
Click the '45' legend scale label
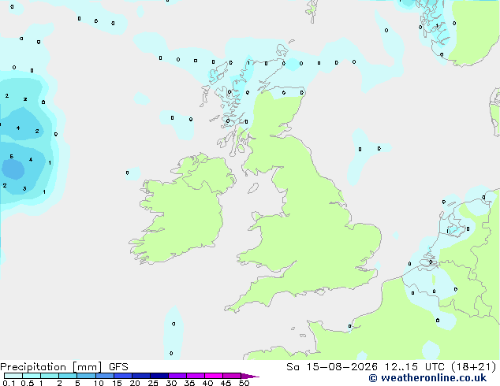tap(226, 383)
